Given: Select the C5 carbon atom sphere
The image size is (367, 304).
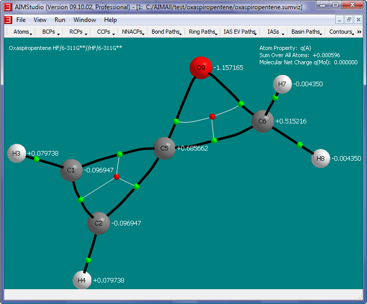Looking at the screenshot, I should pyautogui.click(x=164, y=148).
